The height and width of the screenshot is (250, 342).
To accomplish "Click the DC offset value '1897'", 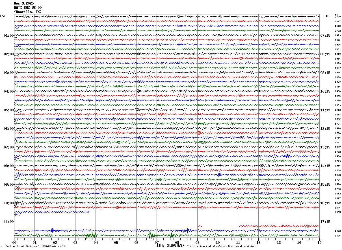I will point(338,68).
